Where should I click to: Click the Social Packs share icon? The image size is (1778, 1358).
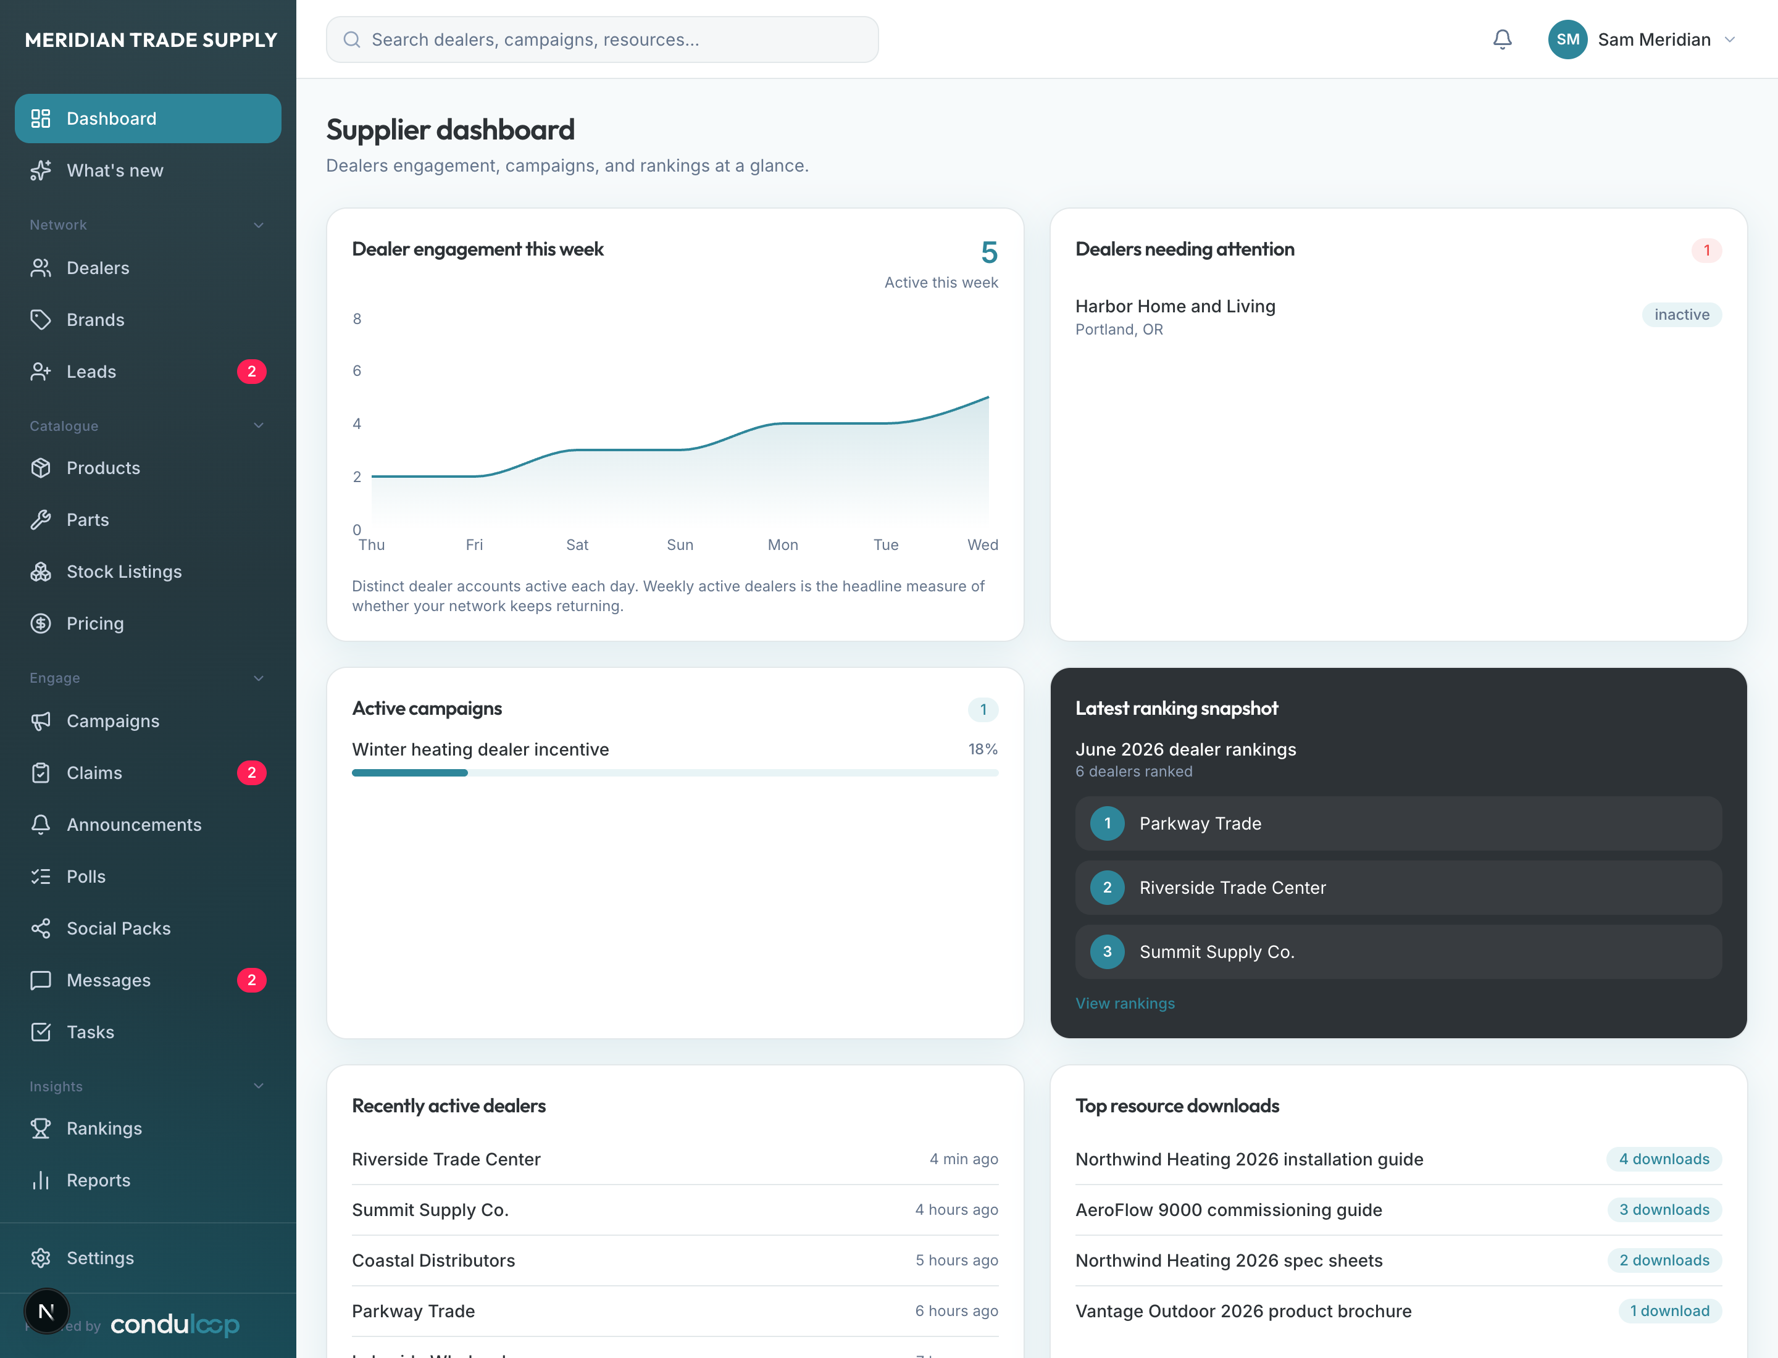point(40,928)
